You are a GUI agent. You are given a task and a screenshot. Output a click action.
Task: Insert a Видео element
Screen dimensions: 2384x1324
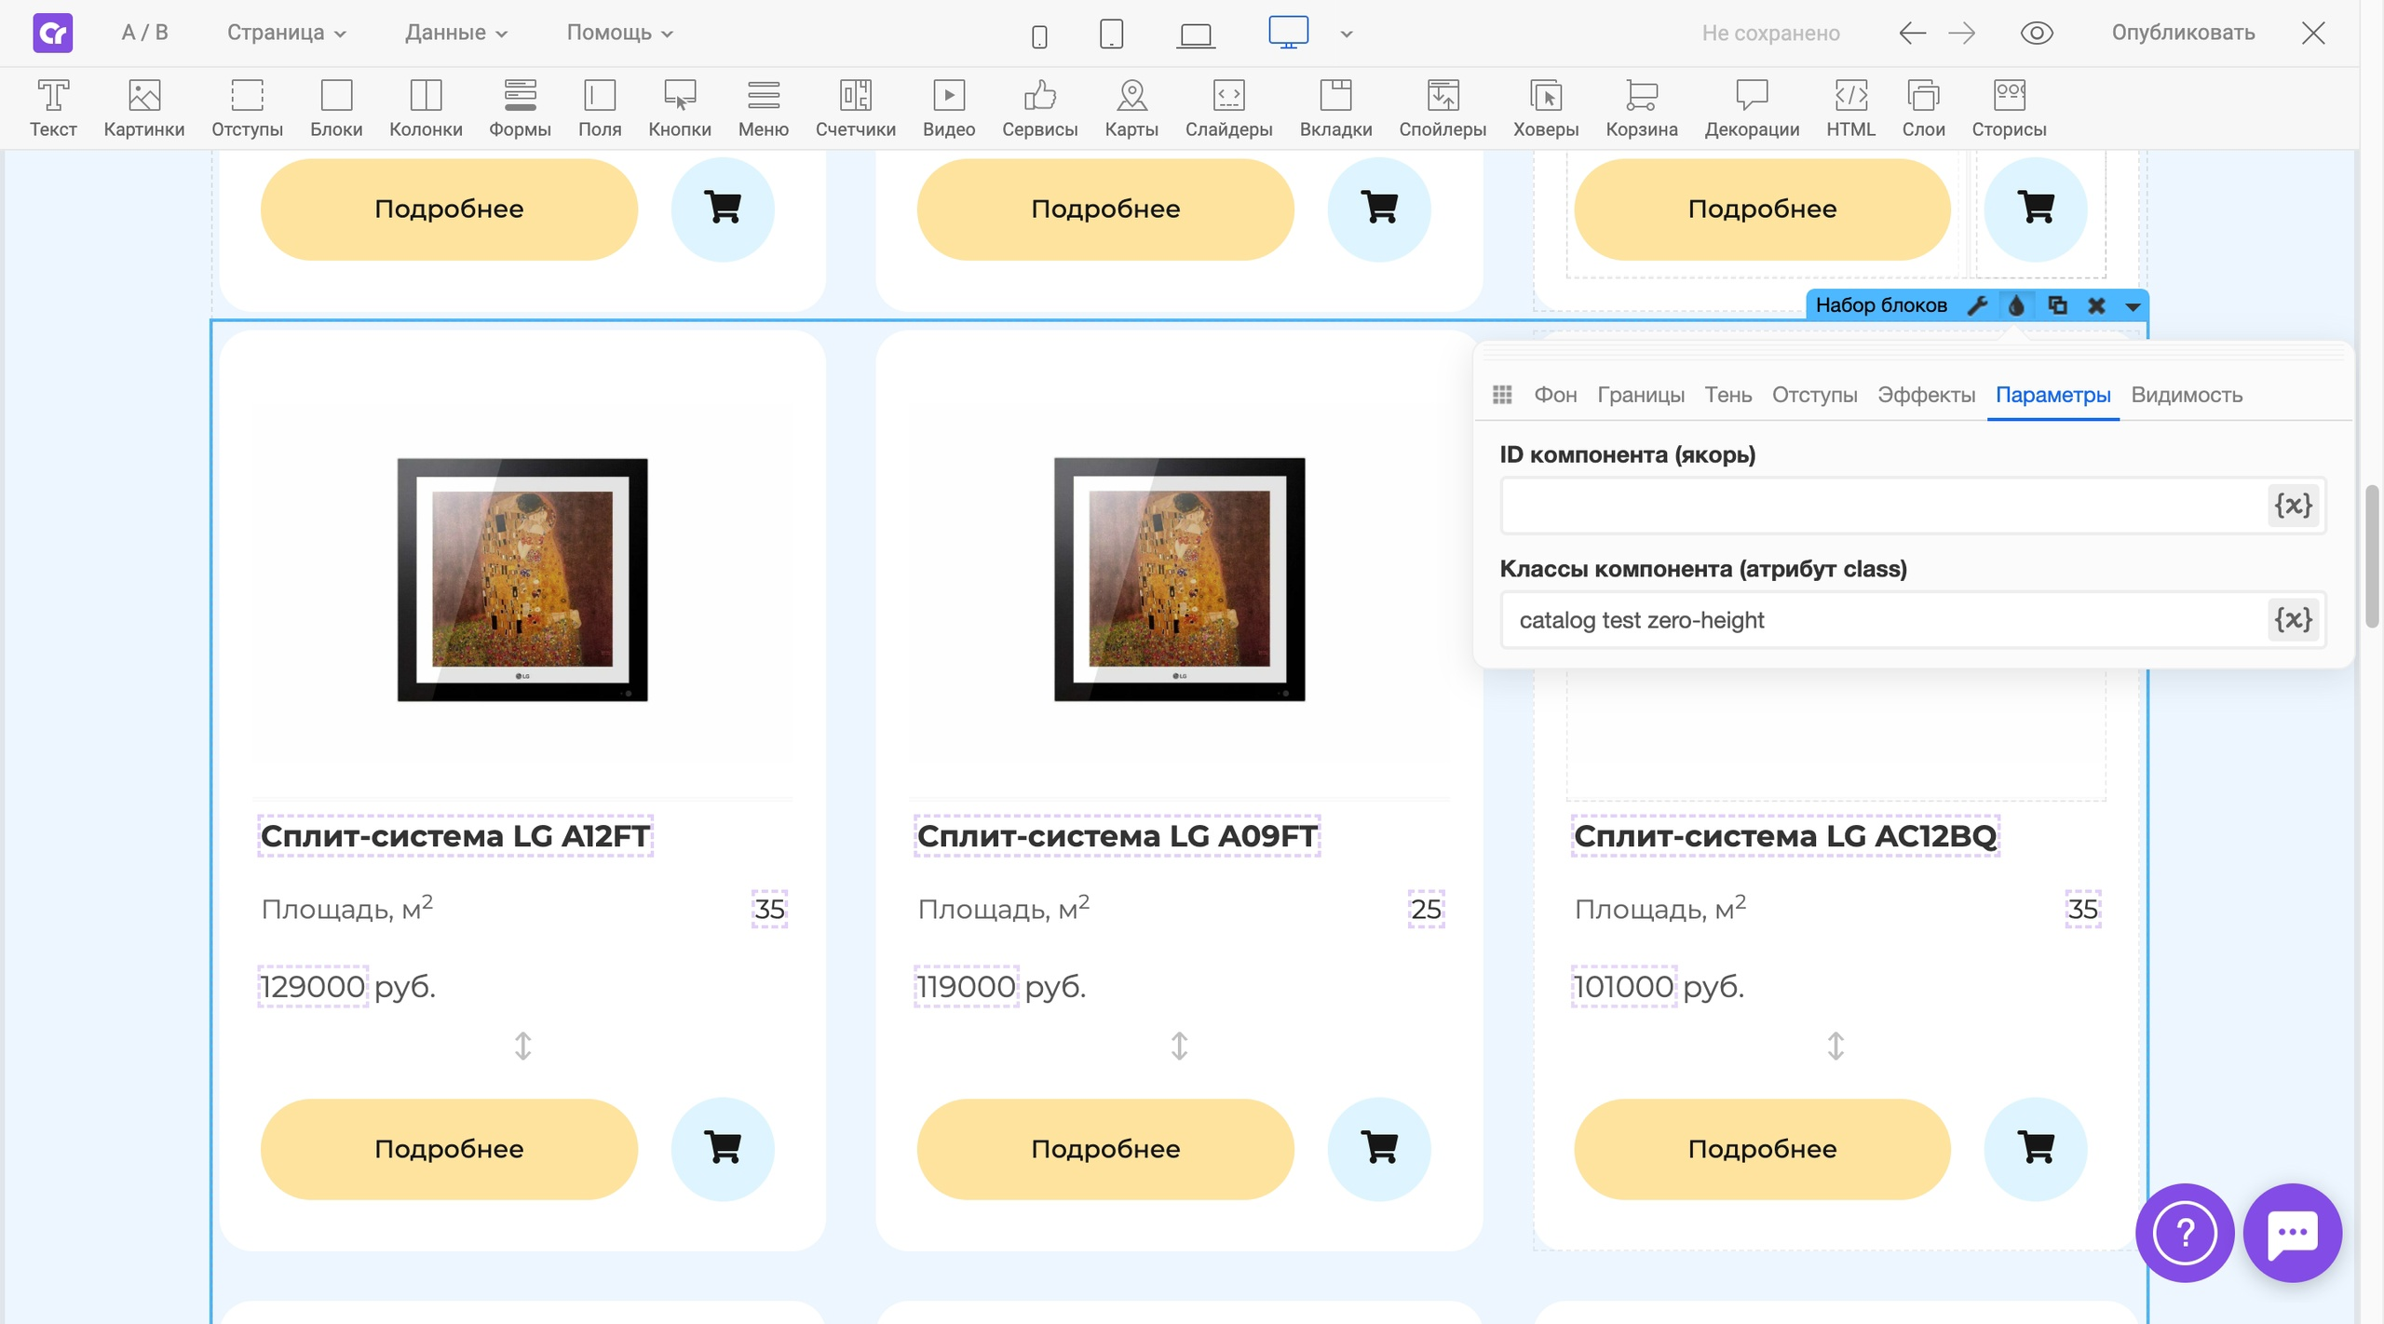coord(949,108)
